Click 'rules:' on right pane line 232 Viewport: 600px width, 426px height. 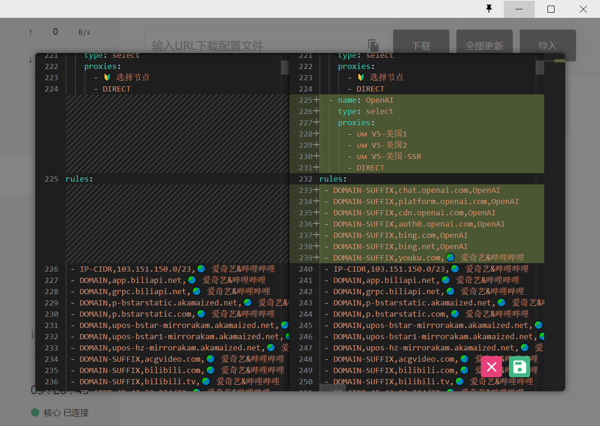point(333,179)
